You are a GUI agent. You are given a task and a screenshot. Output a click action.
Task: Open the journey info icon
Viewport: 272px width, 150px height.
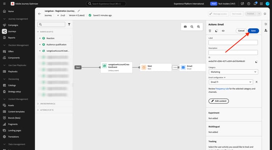pos(265,14)
